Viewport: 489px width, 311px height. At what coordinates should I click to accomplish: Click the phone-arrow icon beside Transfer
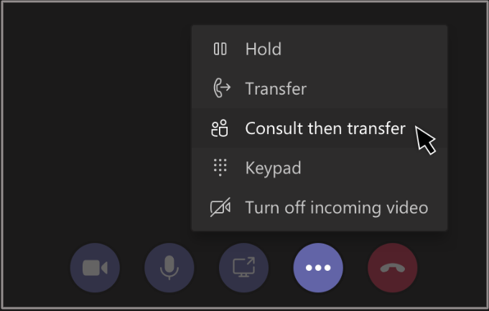pyautogui.click(x=221, y=89)
